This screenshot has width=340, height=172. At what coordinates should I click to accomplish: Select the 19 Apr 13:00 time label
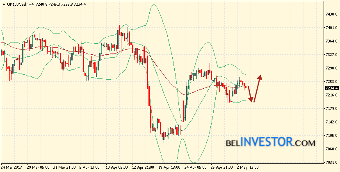(x=169, y=168)
